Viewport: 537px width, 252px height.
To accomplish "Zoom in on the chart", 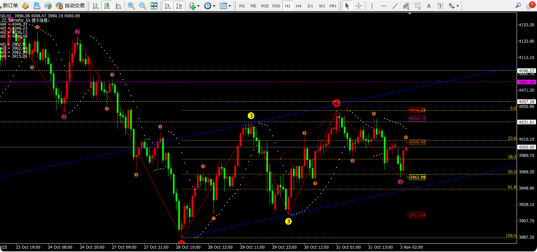I will pyautogui.click(x=131, y=6).
